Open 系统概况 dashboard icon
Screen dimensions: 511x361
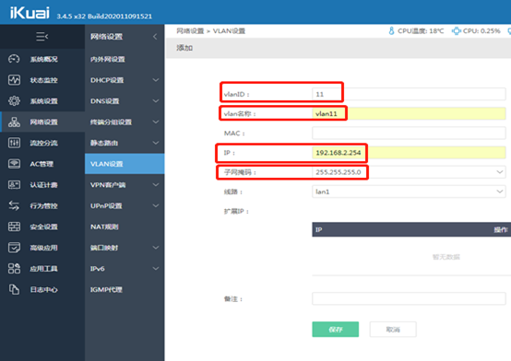pos(14,59)
